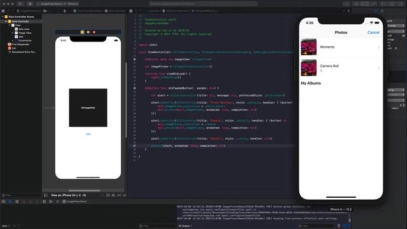407x229 pixels.
Task: Click the yellow View Controller dock icon on canvas
Action: coord(82,32)
